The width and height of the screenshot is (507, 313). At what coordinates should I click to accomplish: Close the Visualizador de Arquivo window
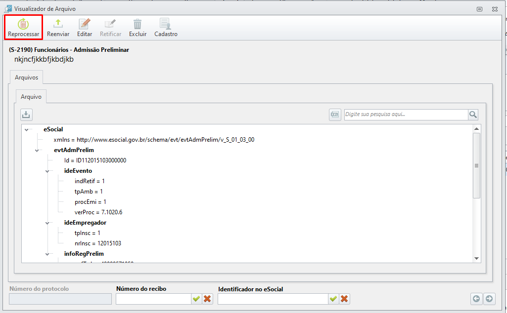495,9
